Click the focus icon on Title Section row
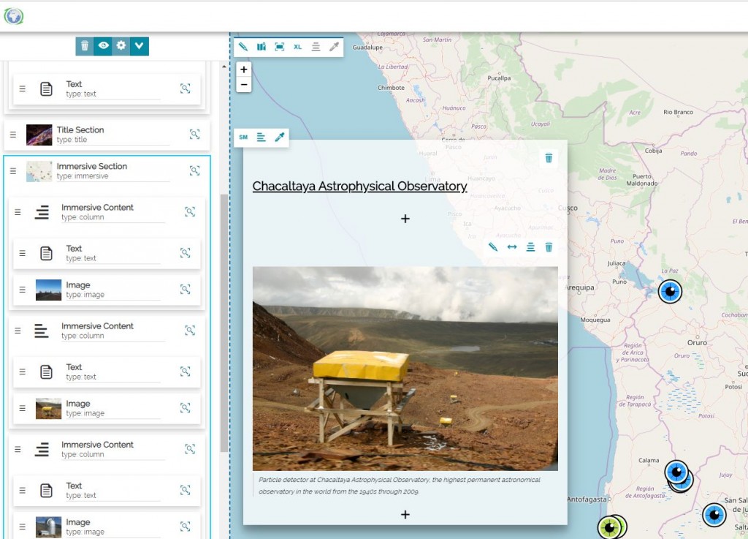 click(x=194, y=134)
